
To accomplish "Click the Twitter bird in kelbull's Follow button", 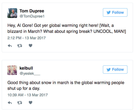I will [x=108, y=70].
